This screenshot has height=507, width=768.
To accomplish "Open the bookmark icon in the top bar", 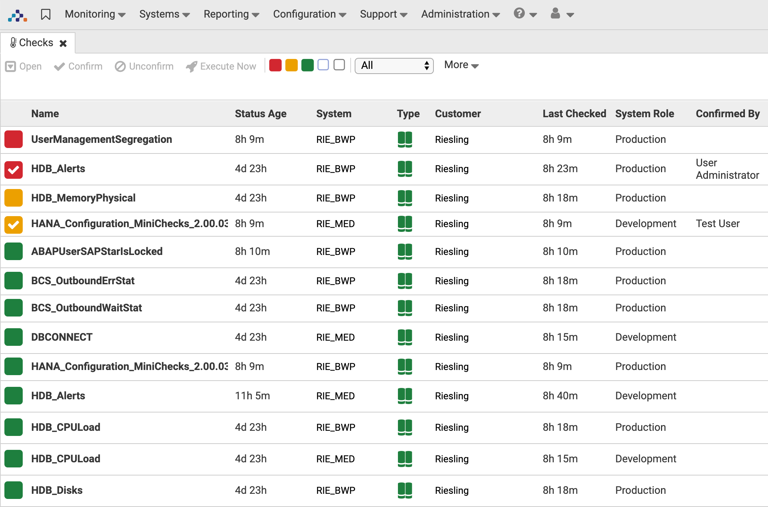I will point(45,14).
